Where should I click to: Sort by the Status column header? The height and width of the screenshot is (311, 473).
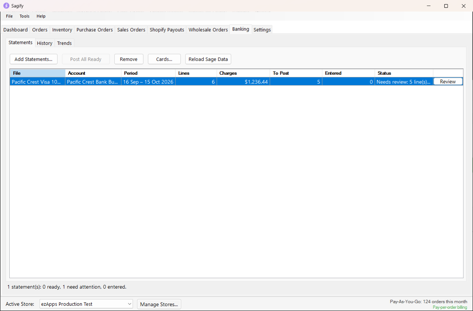pos(404,73)
